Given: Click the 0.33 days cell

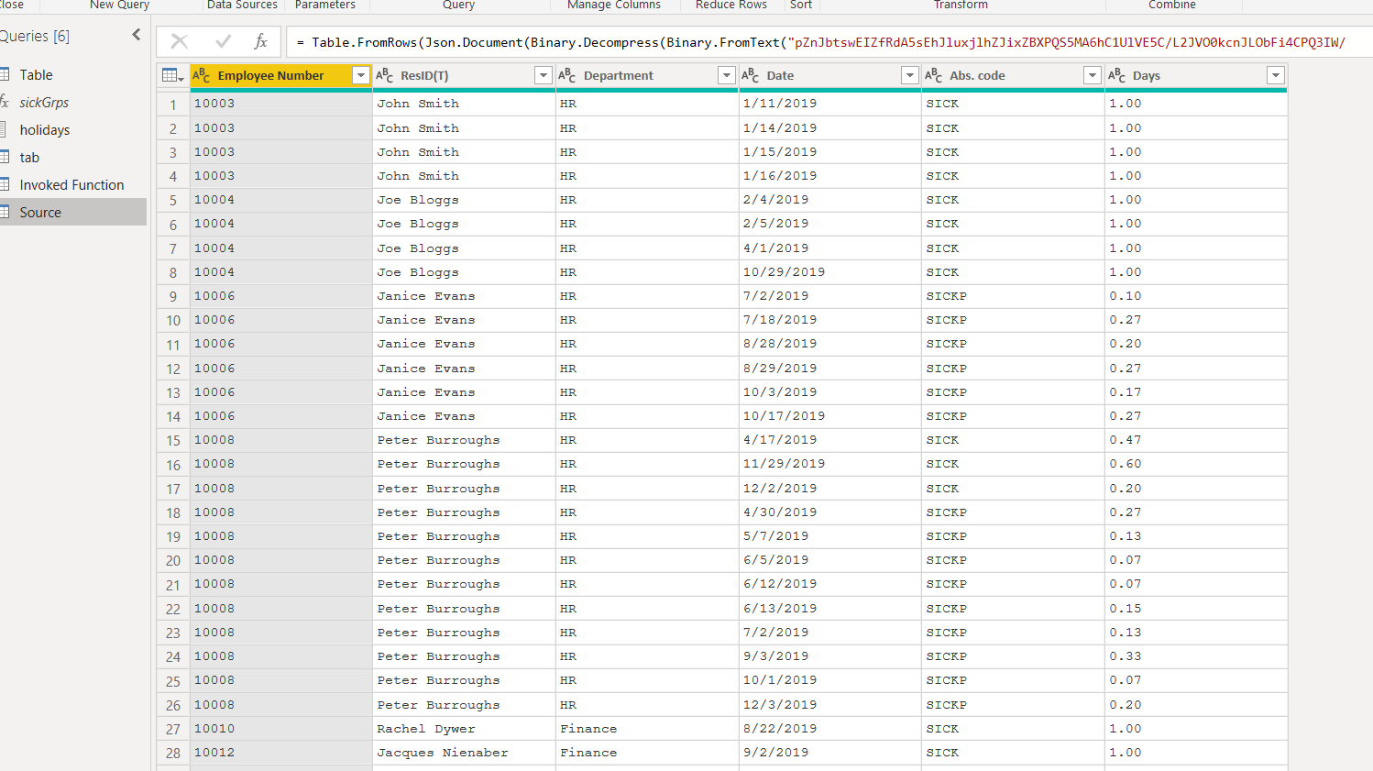Looking at the screenshot, I should click(1196, 656).
